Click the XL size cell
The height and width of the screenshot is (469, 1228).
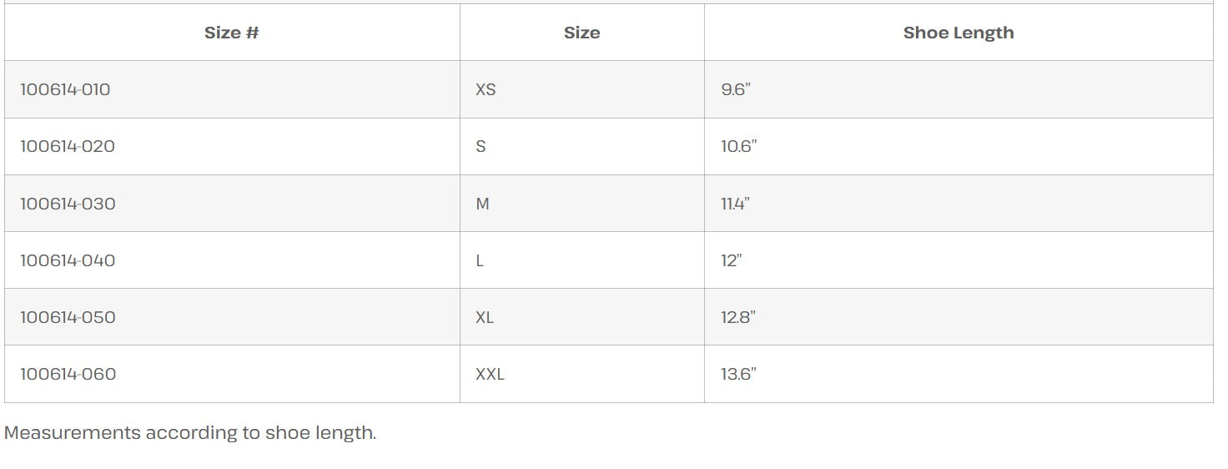[x=485, y=317]
